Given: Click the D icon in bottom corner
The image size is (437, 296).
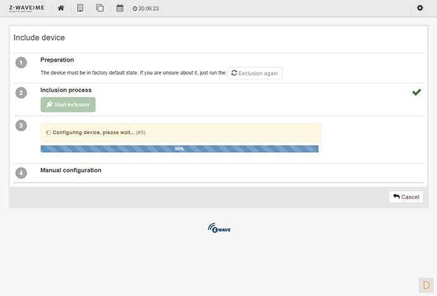Looking at the screenshot, I should pyautogui.click(x=426, y=285).
